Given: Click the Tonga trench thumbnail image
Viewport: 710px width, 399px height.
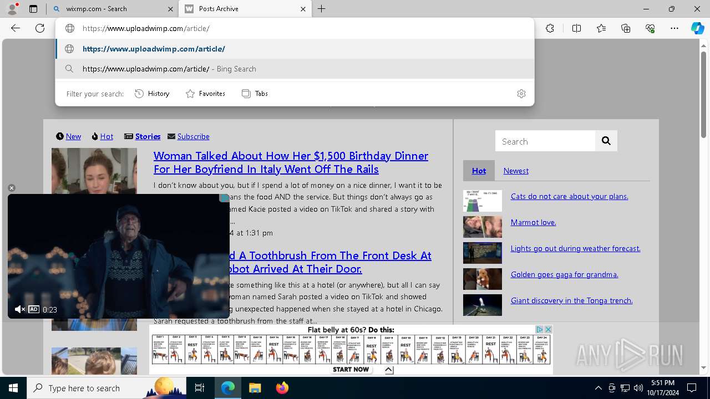Looking at the screenshot, I should (x=483, y=305).
